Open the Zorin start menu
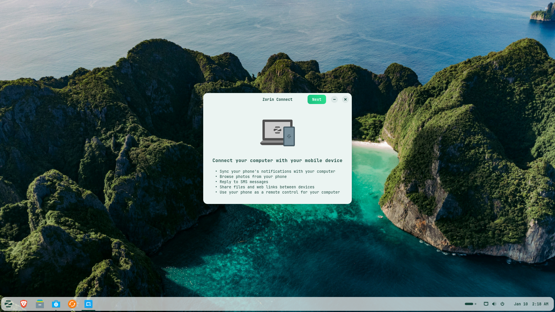This screenshot has width=555, height=312. click(x=8, y=304)
